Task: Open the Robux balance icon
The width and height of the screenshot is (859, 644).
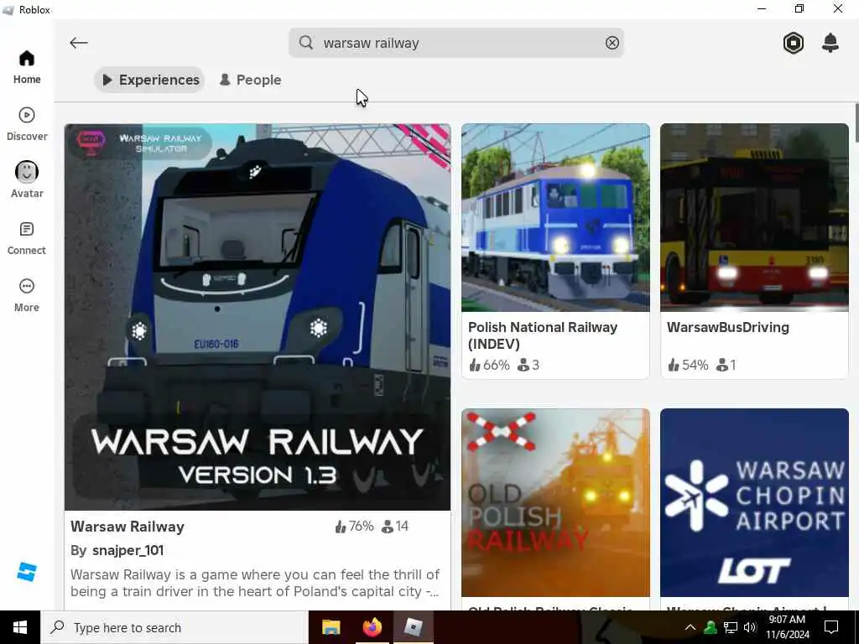Action: (x=794, y=43)
